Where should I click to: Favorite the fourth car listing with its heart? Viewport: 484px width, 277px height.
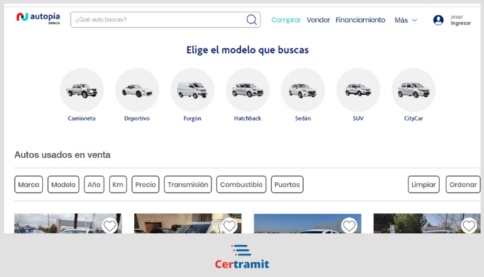[x=469, y=226]
